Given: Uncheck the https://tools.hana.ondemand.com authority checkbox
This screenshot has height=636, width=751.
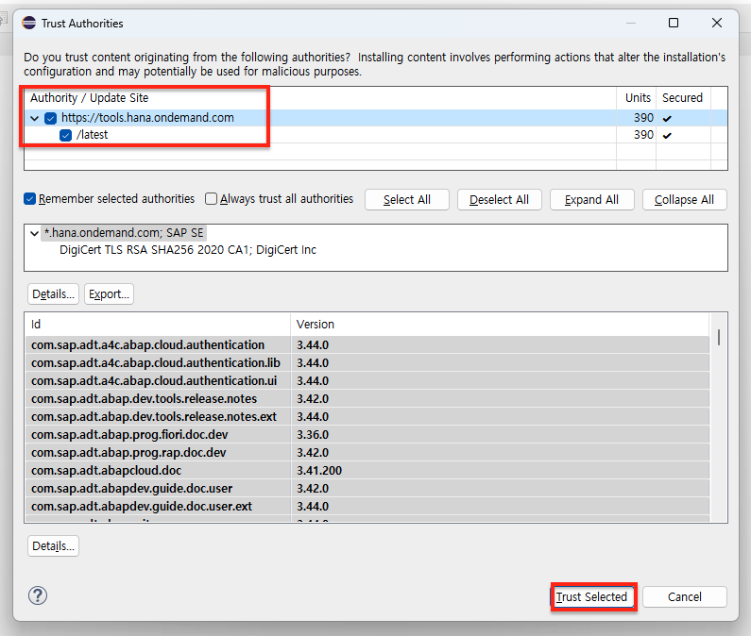Looking at the screenshot, I should (x=51, y=118).
